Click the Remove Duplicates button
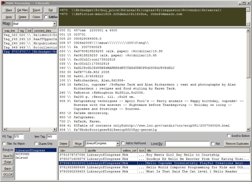The image size is (252, 182). pyautogui.click(x=237, y=144)
